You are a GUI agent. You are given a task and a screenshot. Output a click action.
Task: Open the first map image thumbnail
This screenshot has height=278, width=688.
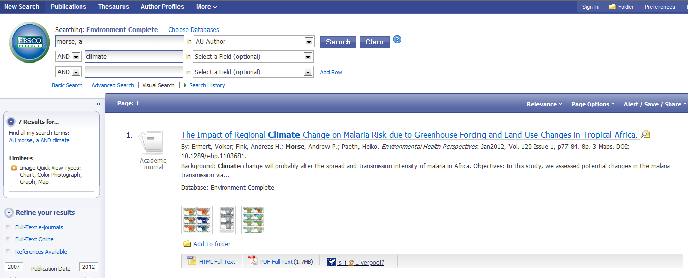(197, 220)
